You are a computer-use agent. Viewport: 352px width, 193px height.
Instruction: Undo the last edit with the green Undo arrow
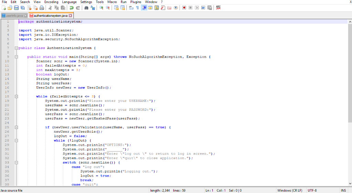pos(71,8)
